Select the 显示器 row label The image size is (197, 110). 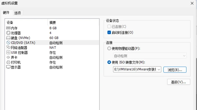point(16,67)
